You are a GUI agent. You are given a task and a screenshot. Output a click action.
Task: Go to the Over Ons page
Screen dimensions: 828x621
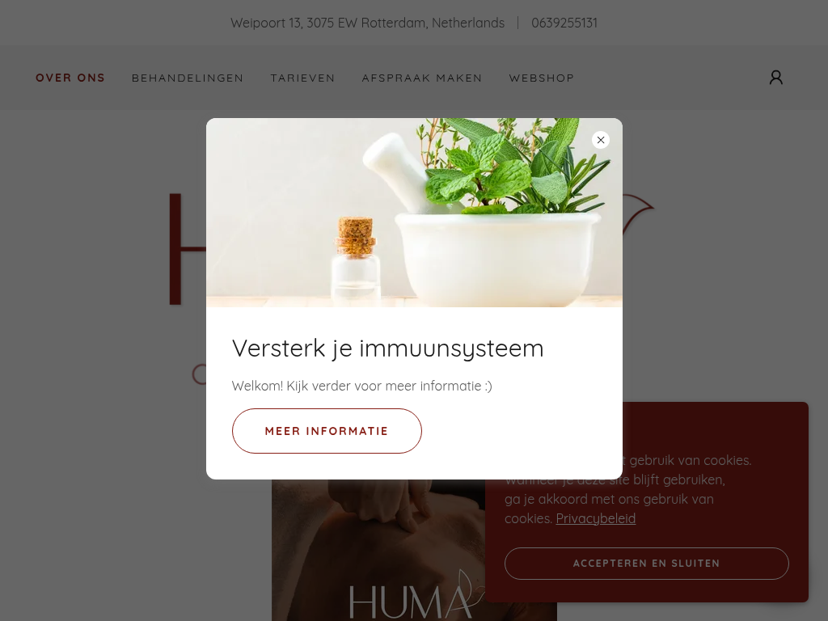coord(70,78)
